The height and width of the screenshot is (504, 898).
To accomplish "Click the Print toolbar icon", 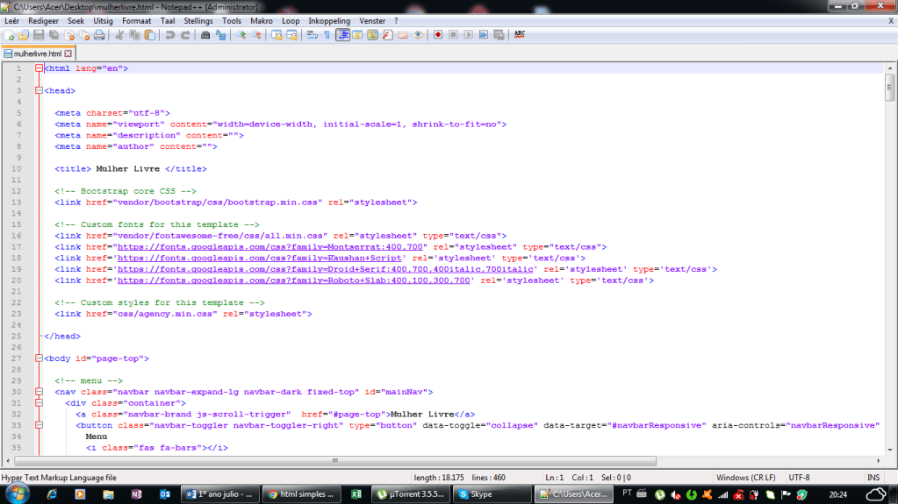I will [x=99, y=35].
